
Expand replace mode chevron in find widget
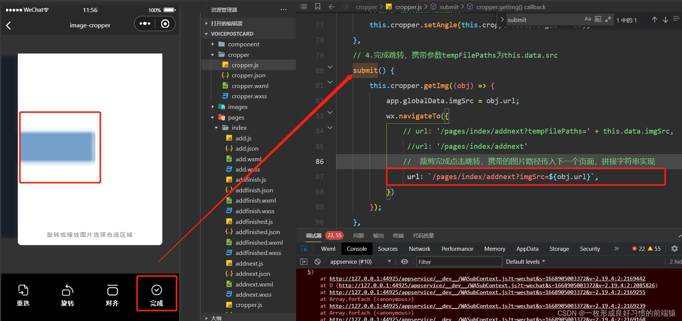[x=502, y=20]
